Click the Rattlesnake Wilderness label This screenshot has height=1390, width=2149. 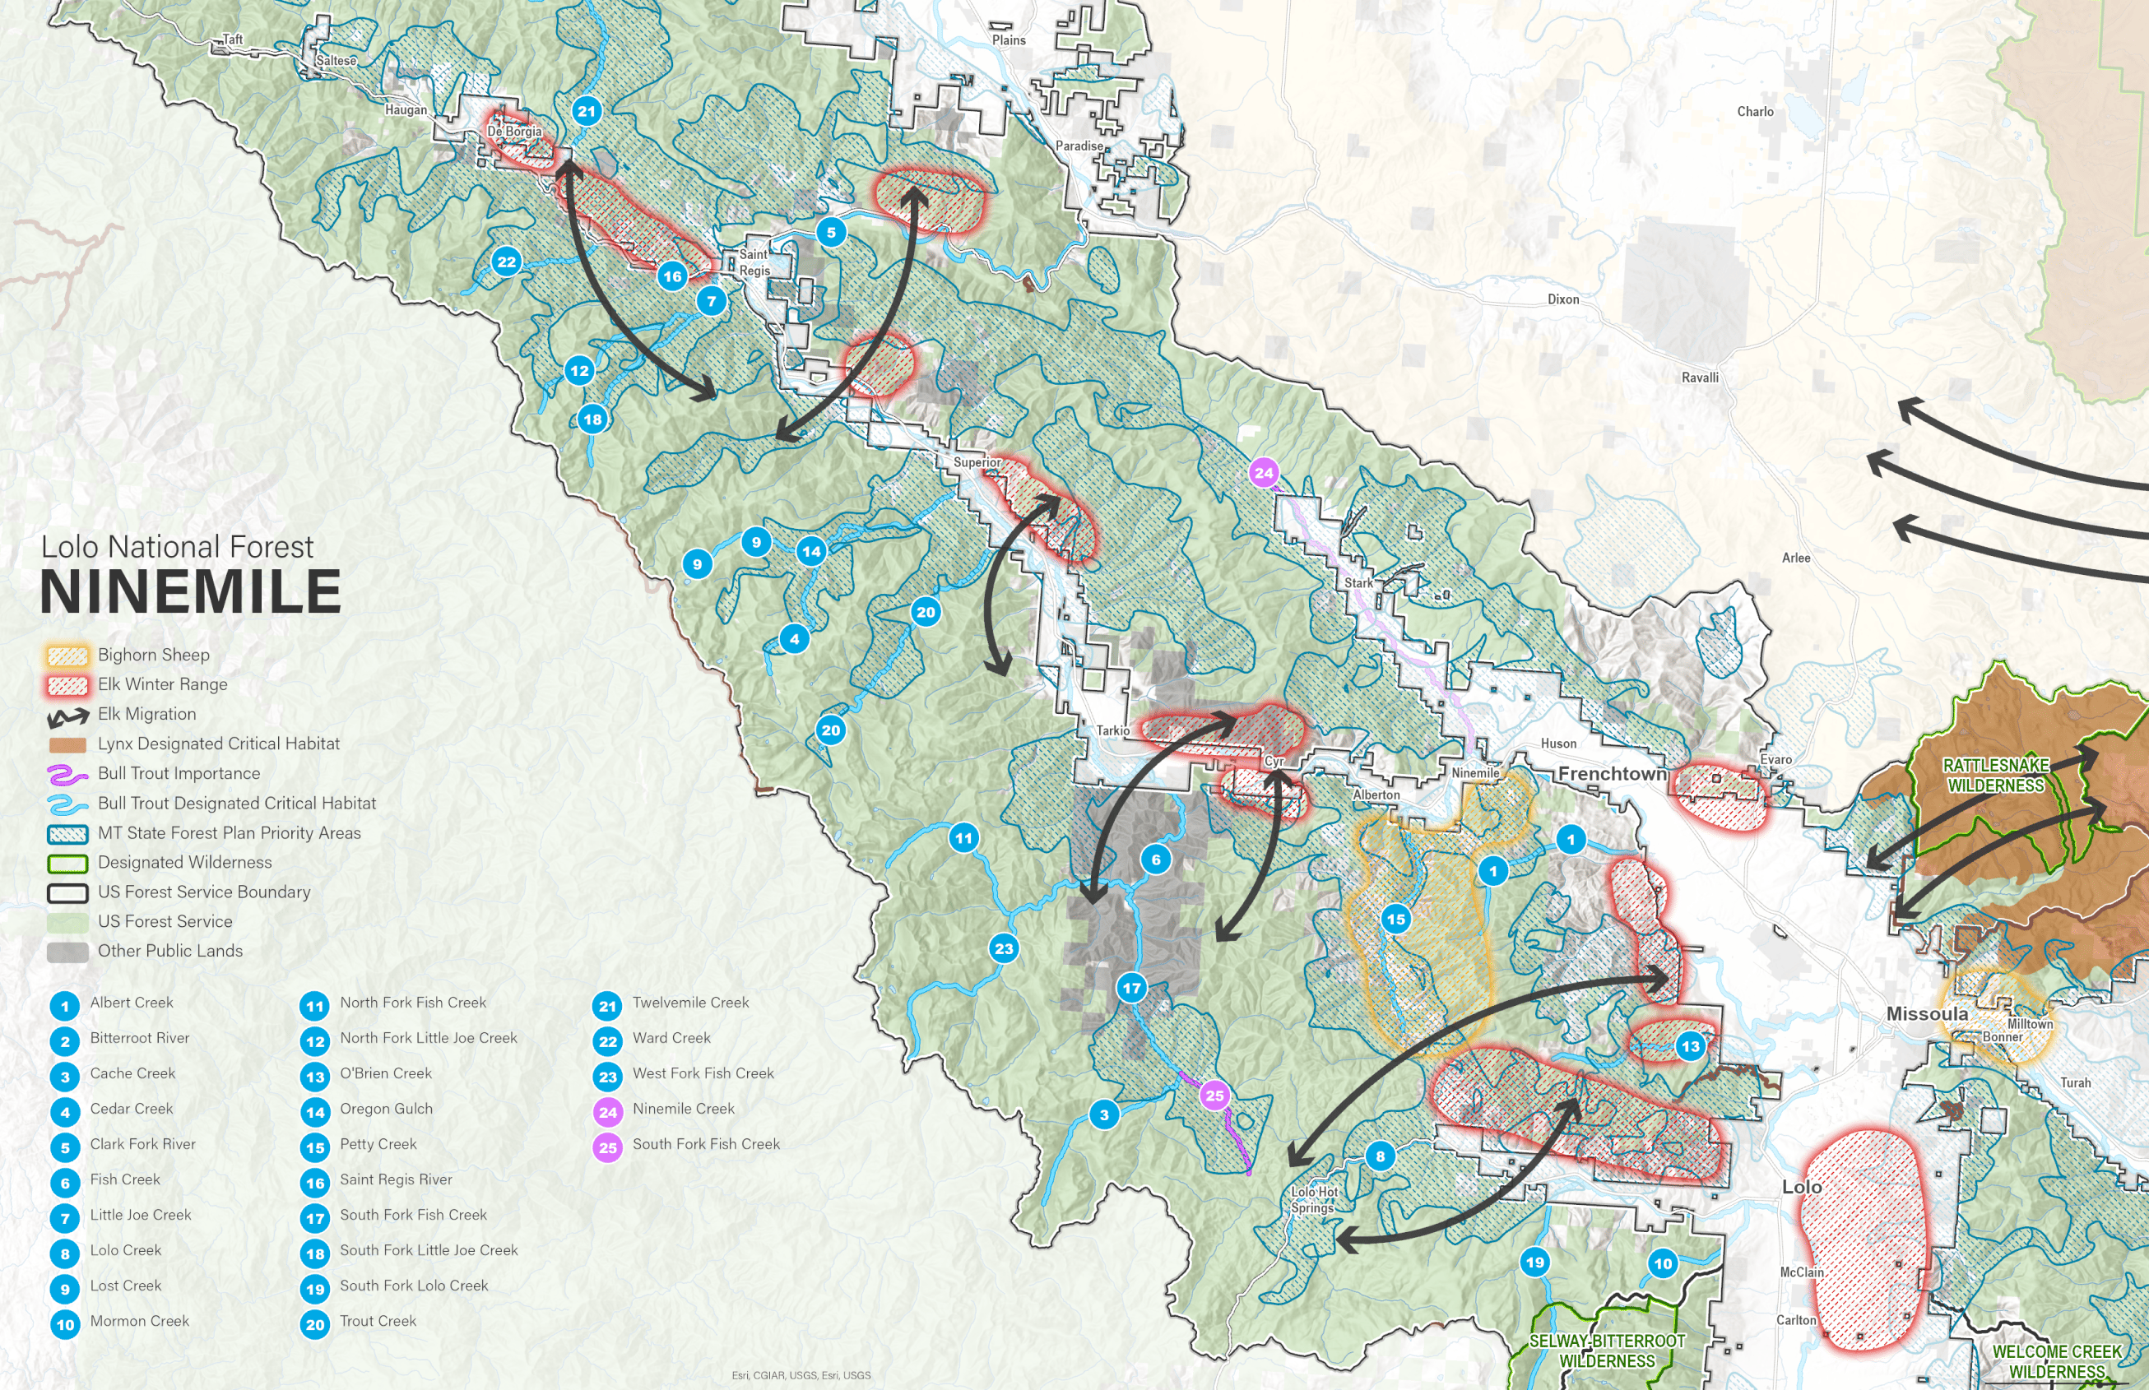coord(1995,776)
